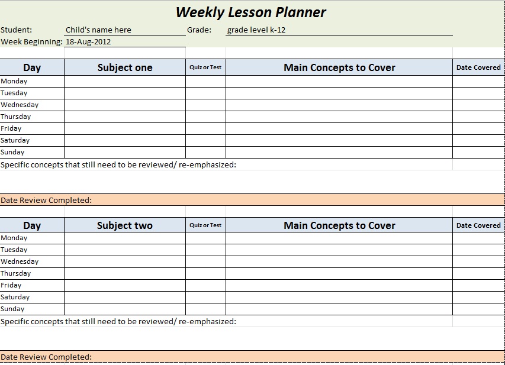Click the bottom "Date Review Completed" bar
This screenshot has width=505, height=365.
tap(252, 357)
